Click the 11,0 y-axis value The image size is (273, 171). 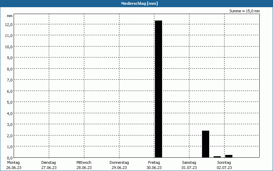point(9,36)
